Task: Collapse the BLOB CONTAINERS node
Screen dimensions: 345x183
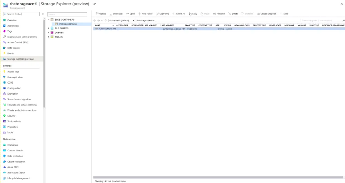Action: pyautogui.click(x=49, y=20)
